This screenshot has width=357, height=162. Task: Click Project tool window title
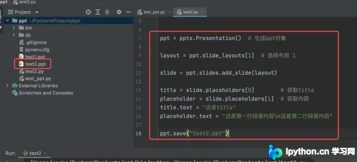pyautogui.click(x=23, y=12)
